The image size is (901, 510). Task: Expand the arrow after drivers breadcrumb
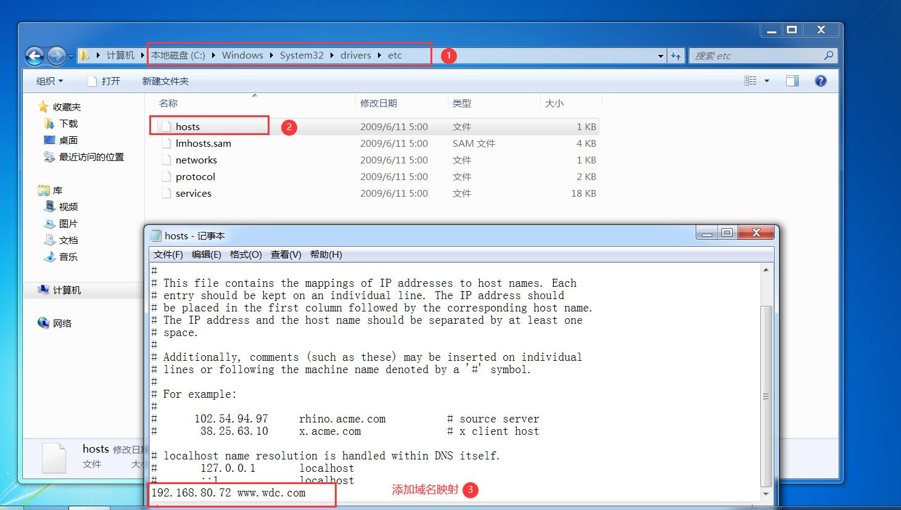click(x=380, y=56)
